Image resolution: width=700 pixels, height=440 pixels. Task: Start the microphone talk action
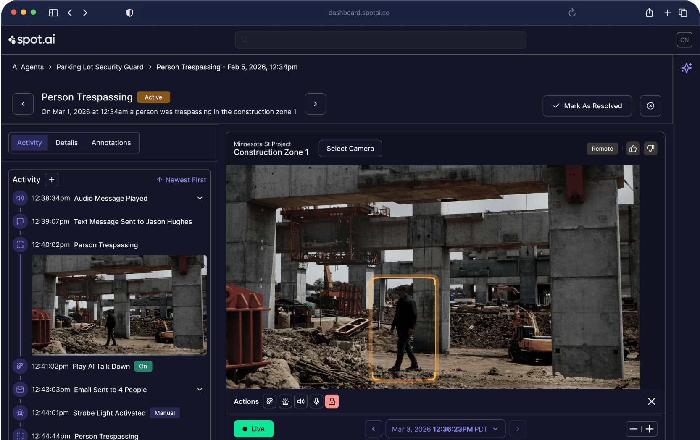click(x=316, y=401)
